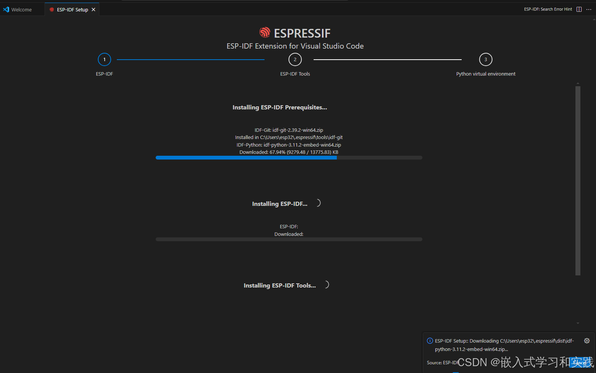596x373 pixels.
Task: Select step 1 ESP-IDF circle
Action: pyautogui.click(x=104, y=60)
